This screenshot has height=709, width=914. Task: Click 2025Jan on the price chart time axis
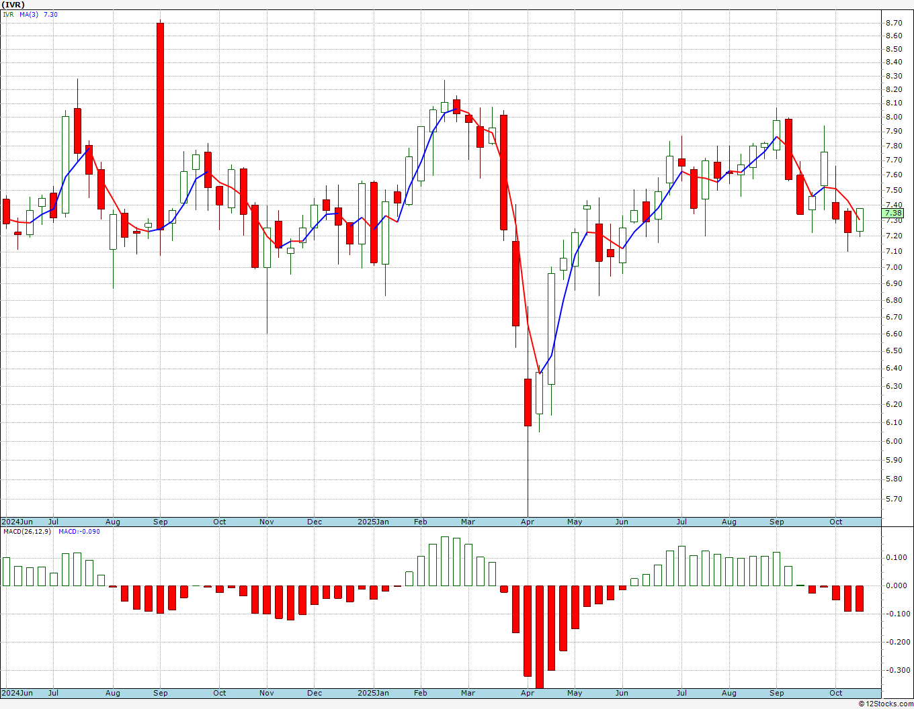[x=373, y=522]
